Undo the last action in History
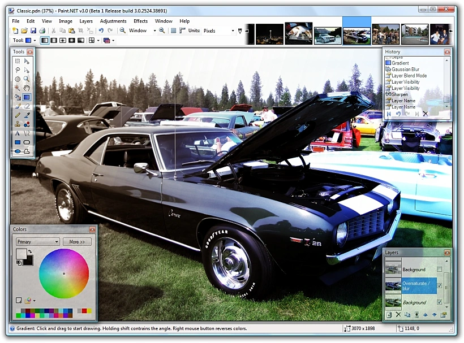This screenshot has height=343, width=464. point(398,114)
